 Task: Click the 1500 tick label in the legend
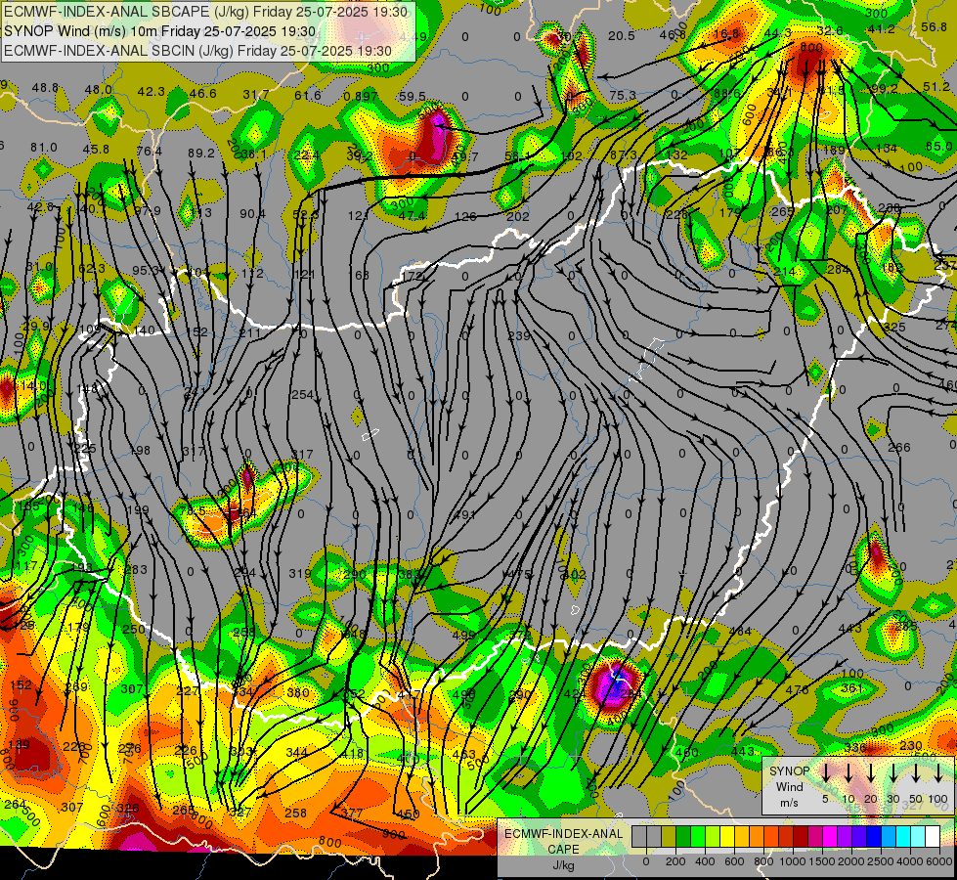click(x=822, y=861)
